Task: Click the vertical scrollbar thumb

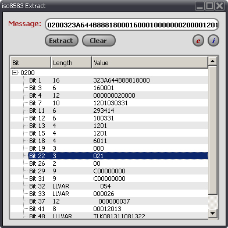Action: [213, 130]
